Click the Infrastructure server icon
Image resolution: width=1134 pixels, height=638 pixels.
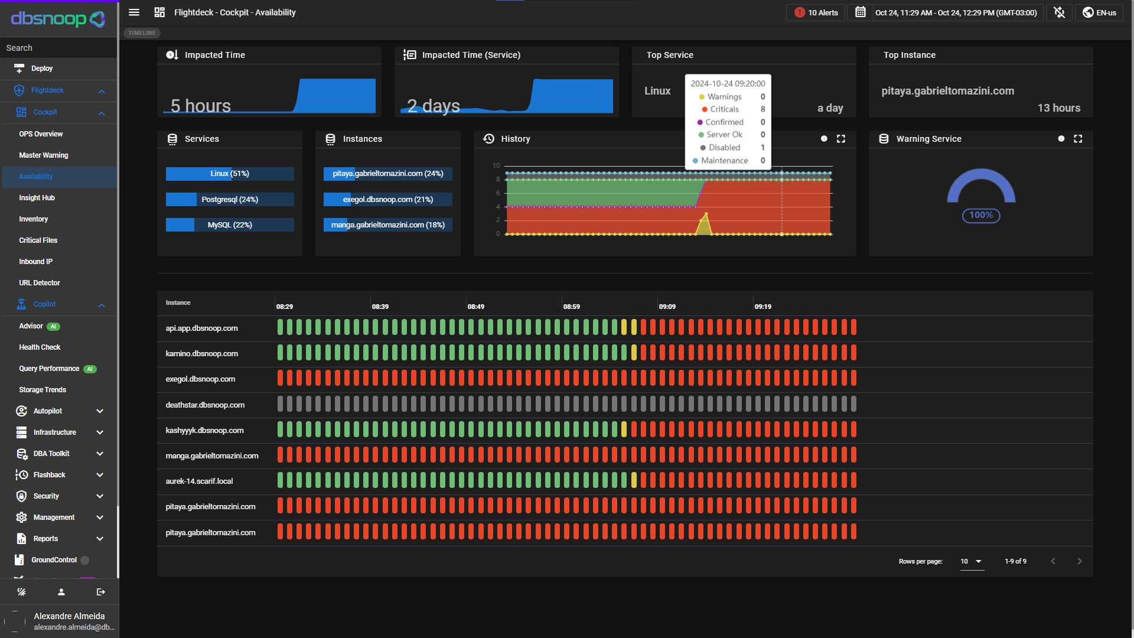click(x=21, y=432)
